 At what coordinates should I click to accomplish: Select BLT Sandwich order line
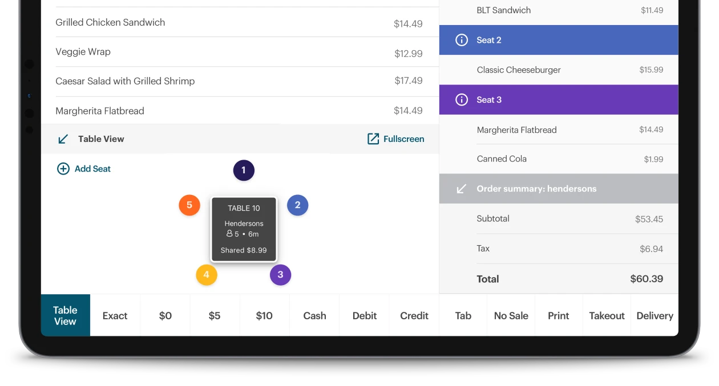coord(559,10)
